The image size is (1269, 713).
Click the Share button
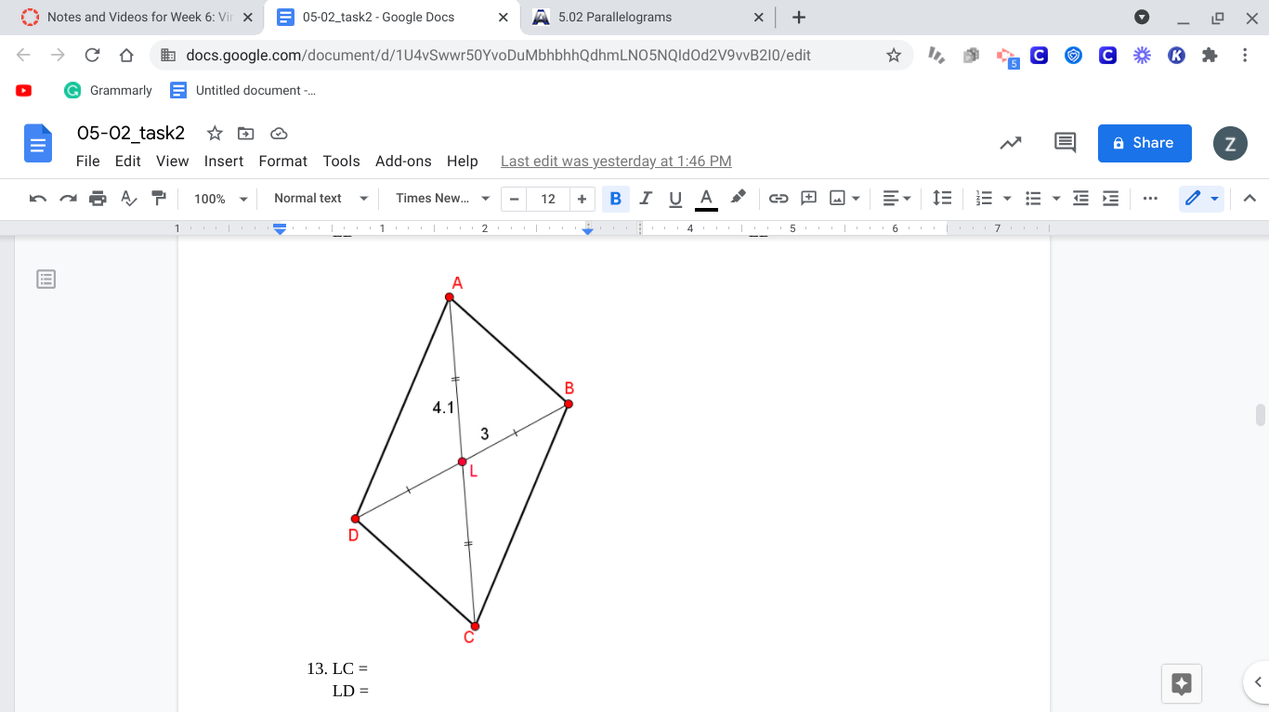point(1145,143)
